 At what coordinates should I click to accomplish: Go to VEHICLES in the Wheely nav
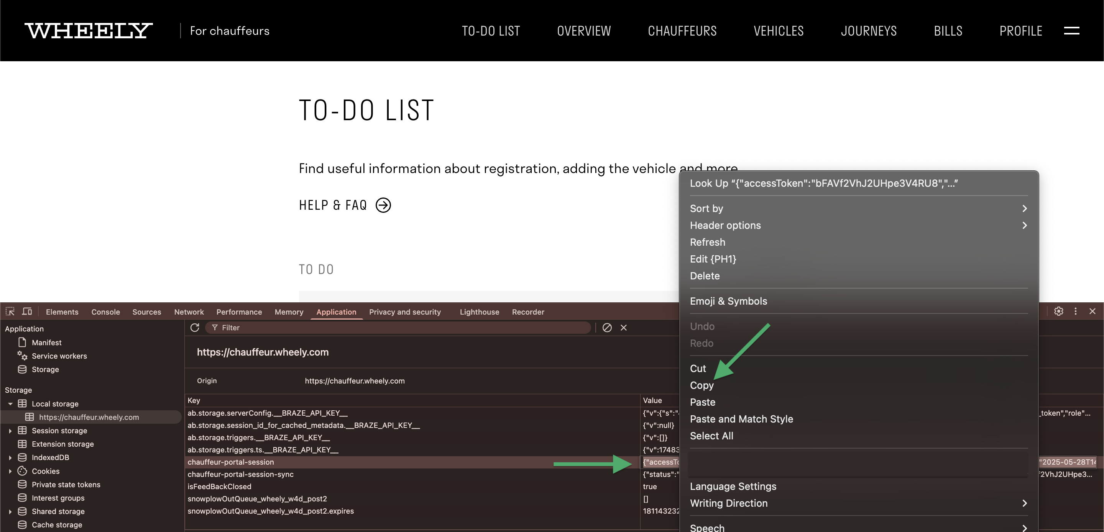(x=779, y=31)
